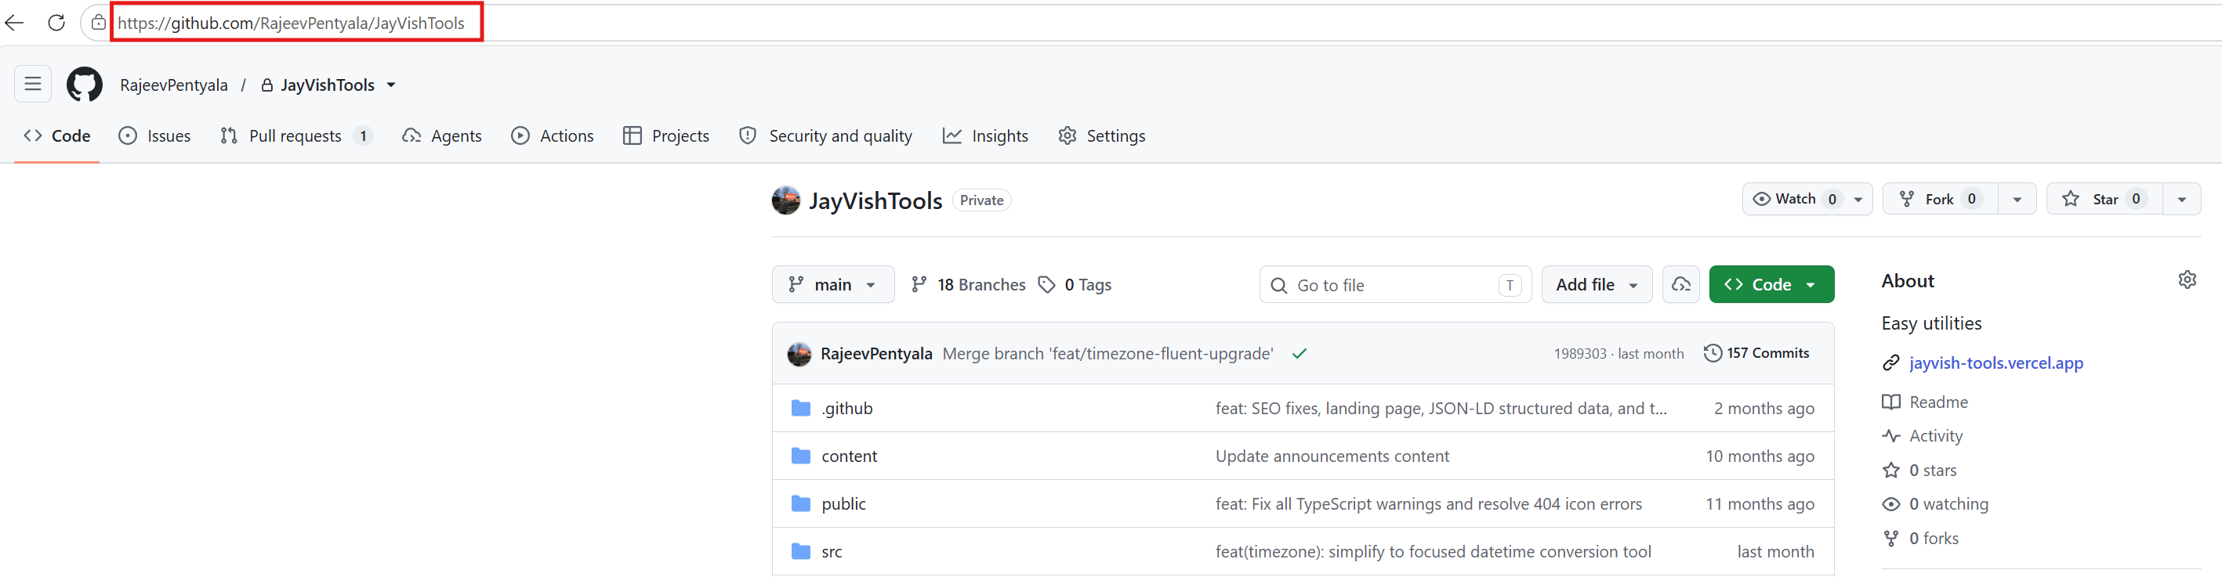Open the 'feat: SEO fixes, landing page' commit link
This screenshot has height=577, width=2222.
pos(1441,409)
